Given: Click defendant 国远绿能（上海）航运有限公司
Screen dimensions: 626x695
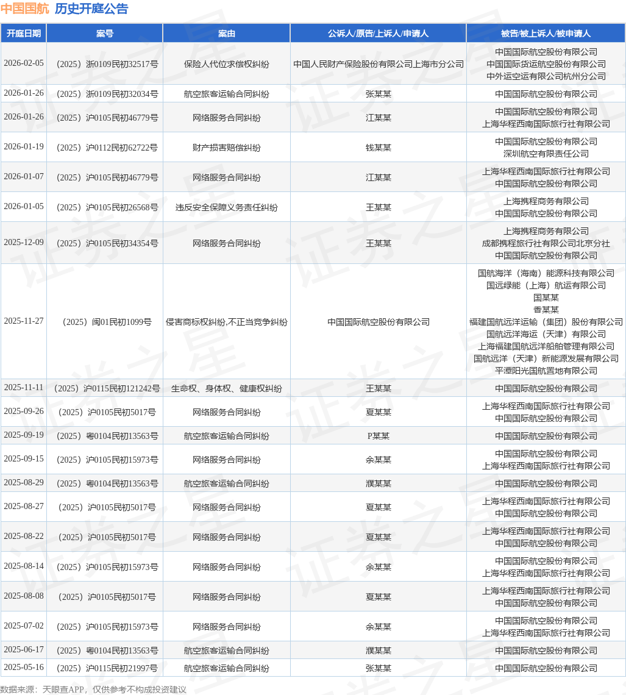Looking at the screenshot, I should 546,285.
